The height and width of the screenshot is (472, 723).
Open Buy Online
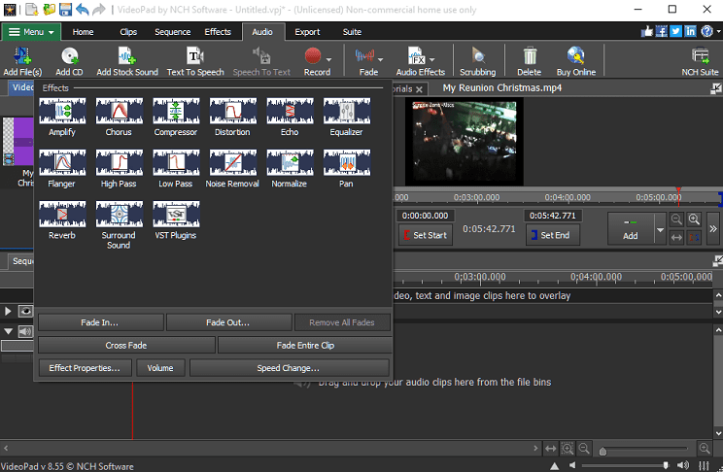point(576,61)
